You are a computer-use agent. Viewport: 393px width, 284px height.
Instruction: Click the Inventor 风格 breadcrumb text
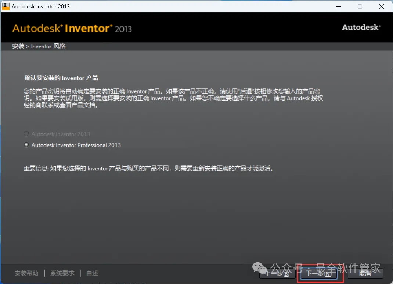48,46
